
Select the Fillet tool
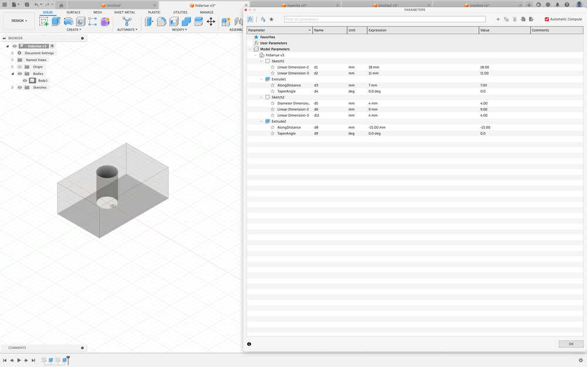[161, 21]
